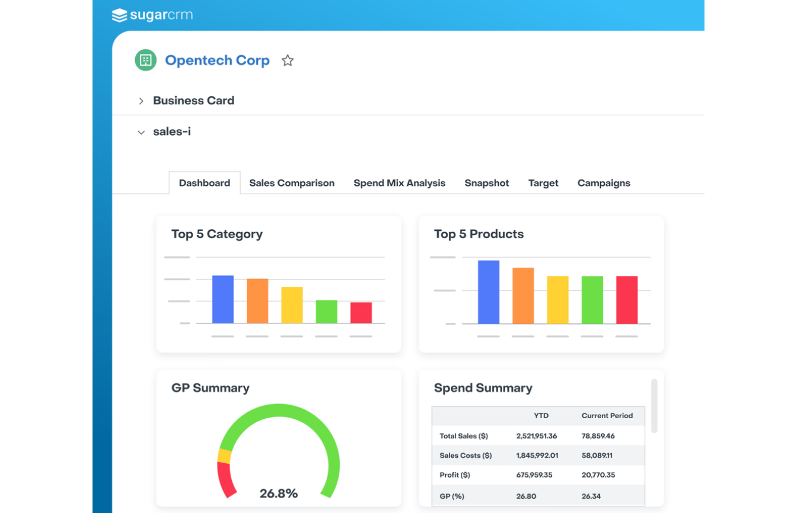Select the Dashboard tab
Image resolution: width=797 pixels, height=513 pixels.
205,183
